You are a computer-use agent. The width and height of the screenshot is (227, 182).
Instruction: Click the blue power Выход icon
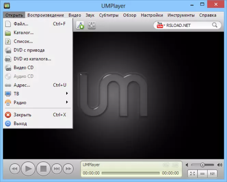(8, 124)
